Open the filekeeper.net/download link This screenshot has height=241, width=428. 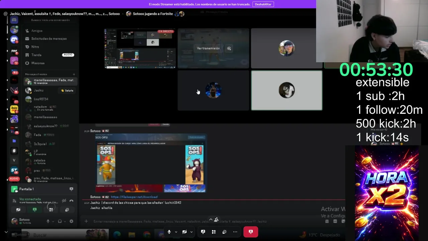pos(134,197)
